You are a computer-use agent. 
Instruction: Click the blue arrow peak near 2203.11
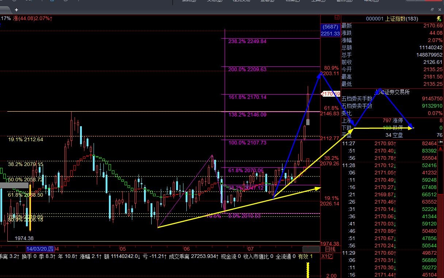click(x=320, y=74)
